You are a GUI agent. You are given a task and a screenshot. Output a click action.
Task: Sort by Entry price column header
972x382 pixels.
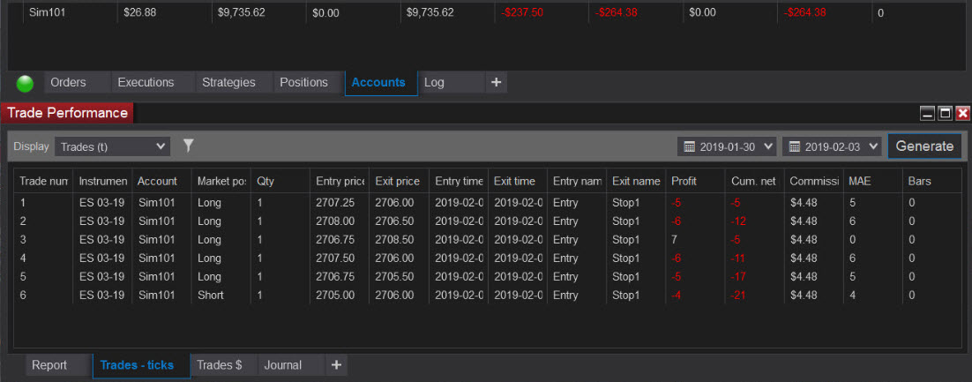[340, 181]
